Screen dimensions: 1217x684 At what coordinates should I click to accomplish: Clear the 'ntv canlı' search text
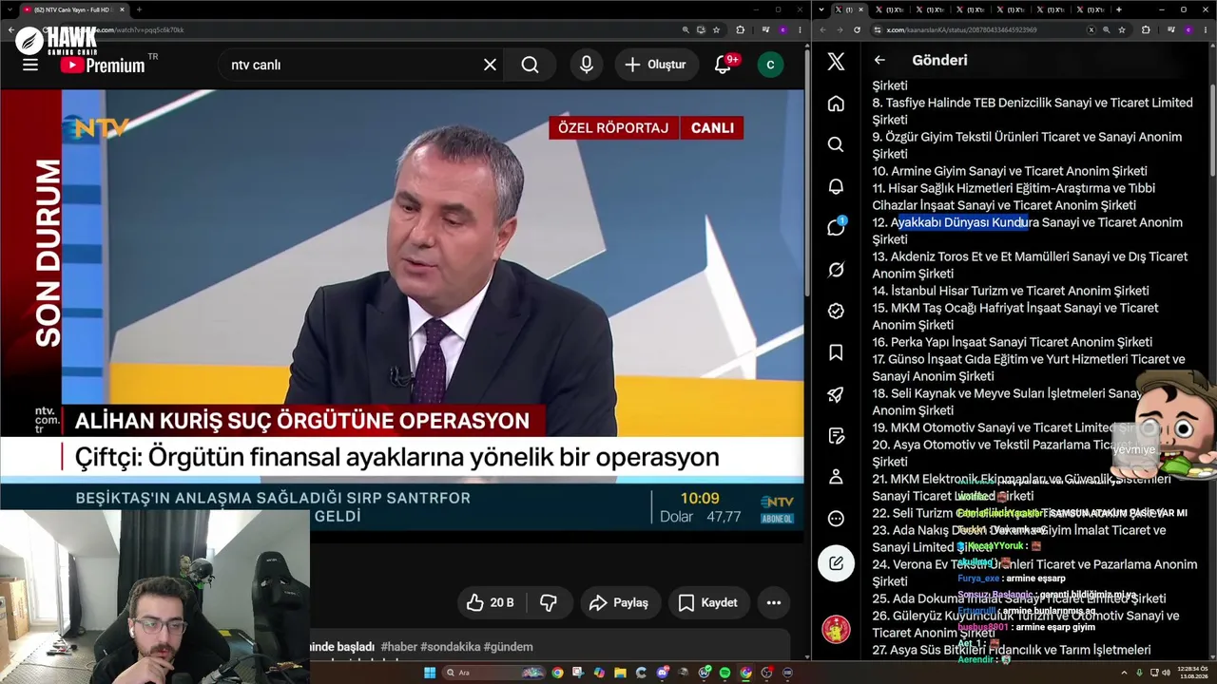click(x=490, y=65)
